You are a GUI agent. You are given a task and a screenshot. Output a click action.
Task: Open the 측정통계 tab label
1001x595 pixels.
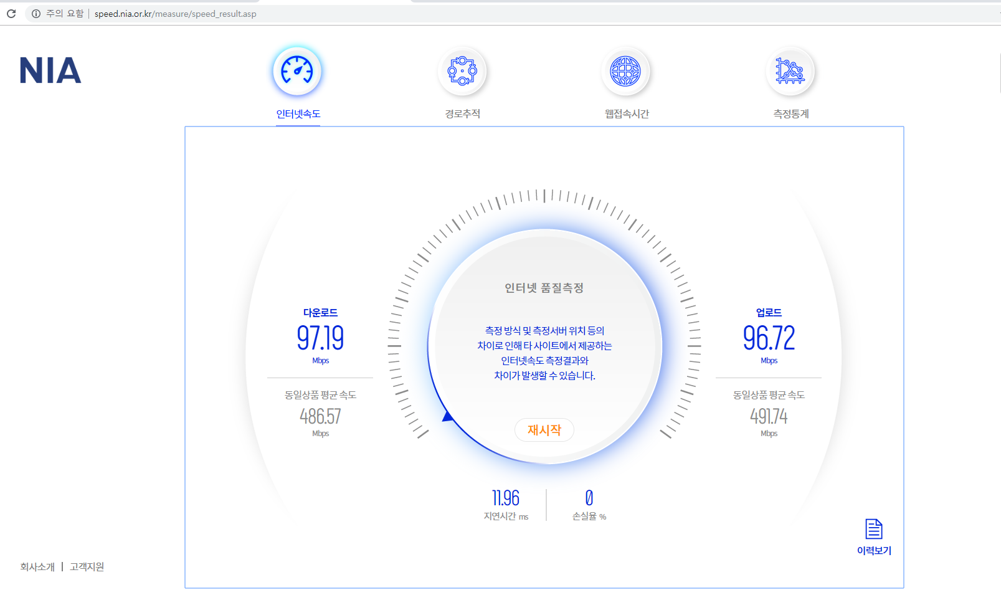[x=790, y=114]
